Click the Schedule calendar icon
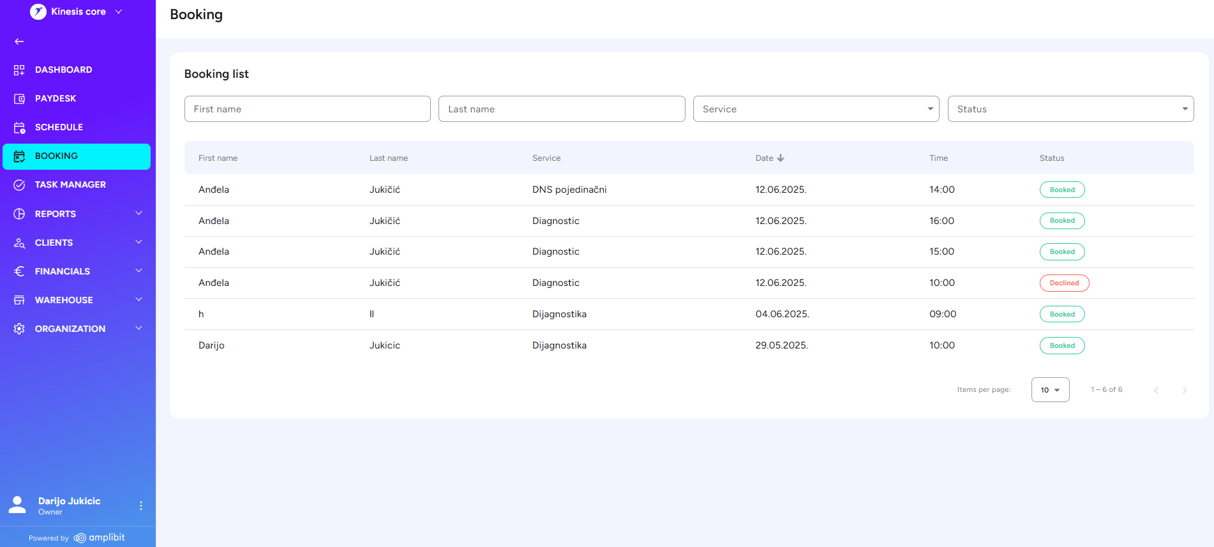The width and height of the screenshot is (1214, 547). click(x=19, y=128)
